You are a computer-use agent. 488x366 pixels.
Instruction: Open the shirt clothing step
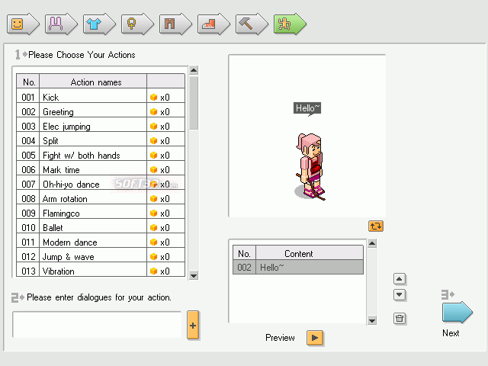tap(99, 24)
